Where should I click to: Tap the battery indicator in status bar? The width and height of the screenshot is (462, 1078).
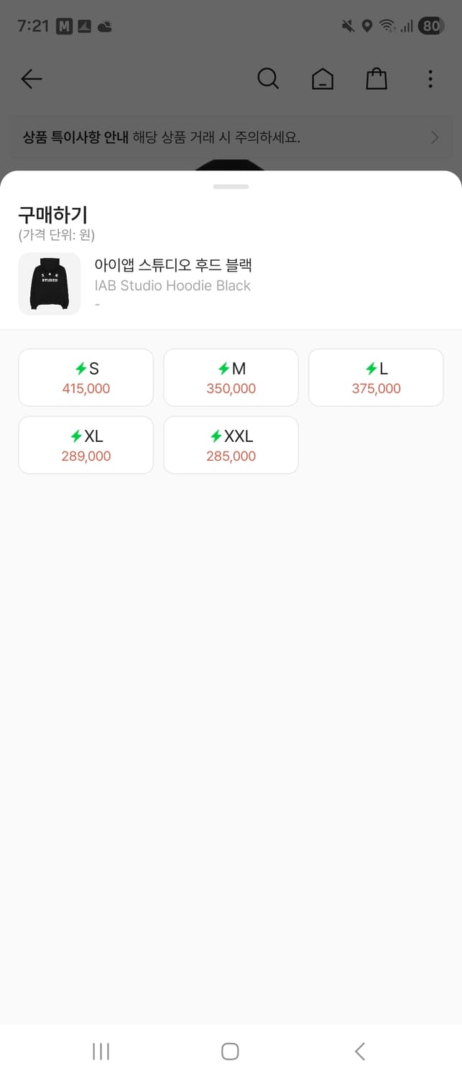[x=430, y=27]
